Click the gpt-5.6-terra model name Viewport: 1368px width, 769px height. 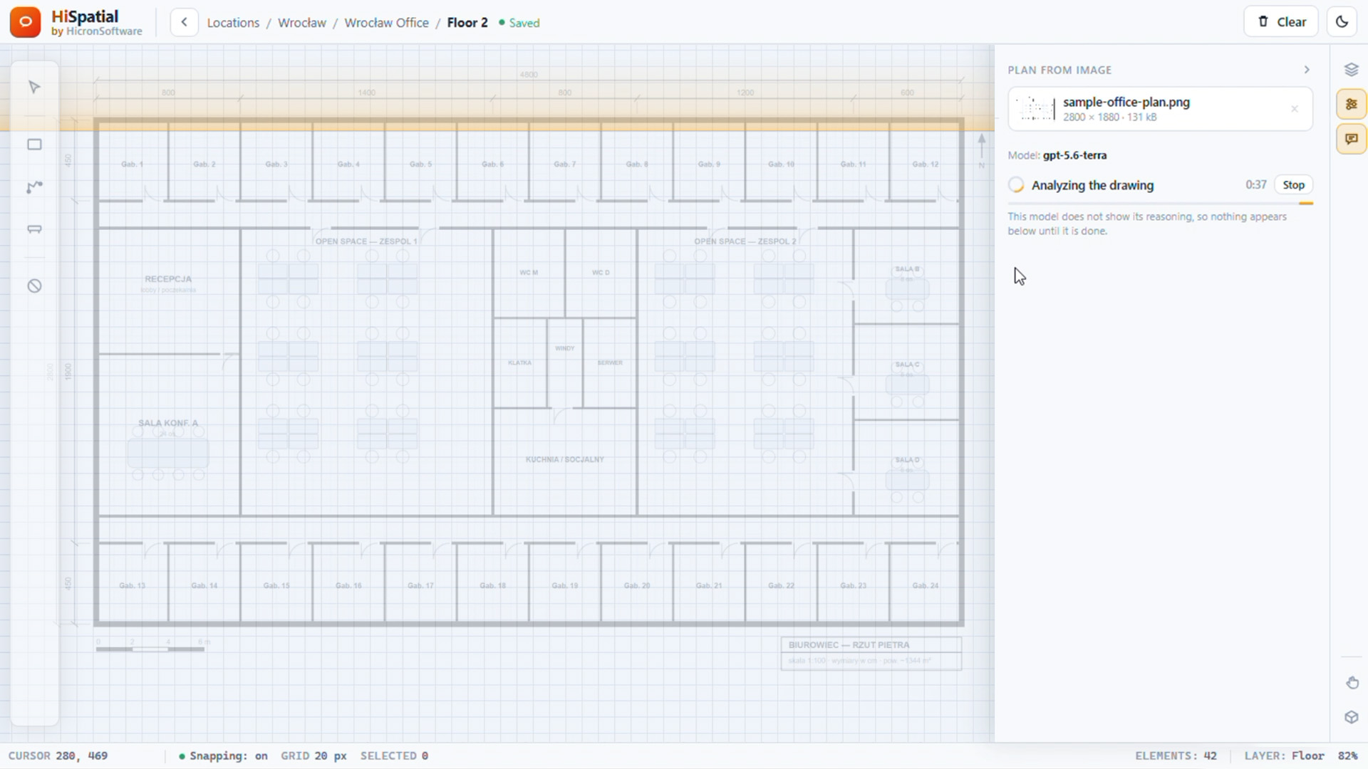pos(1074,155)
